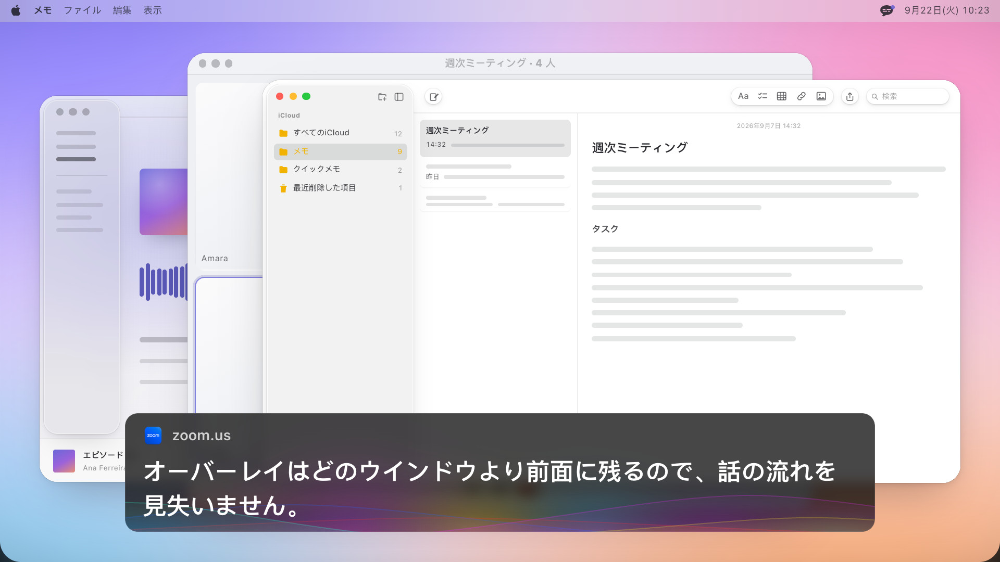Open the ファイル menu
The height and width of the screenshot is (562, 1000).
click(82, 10)
